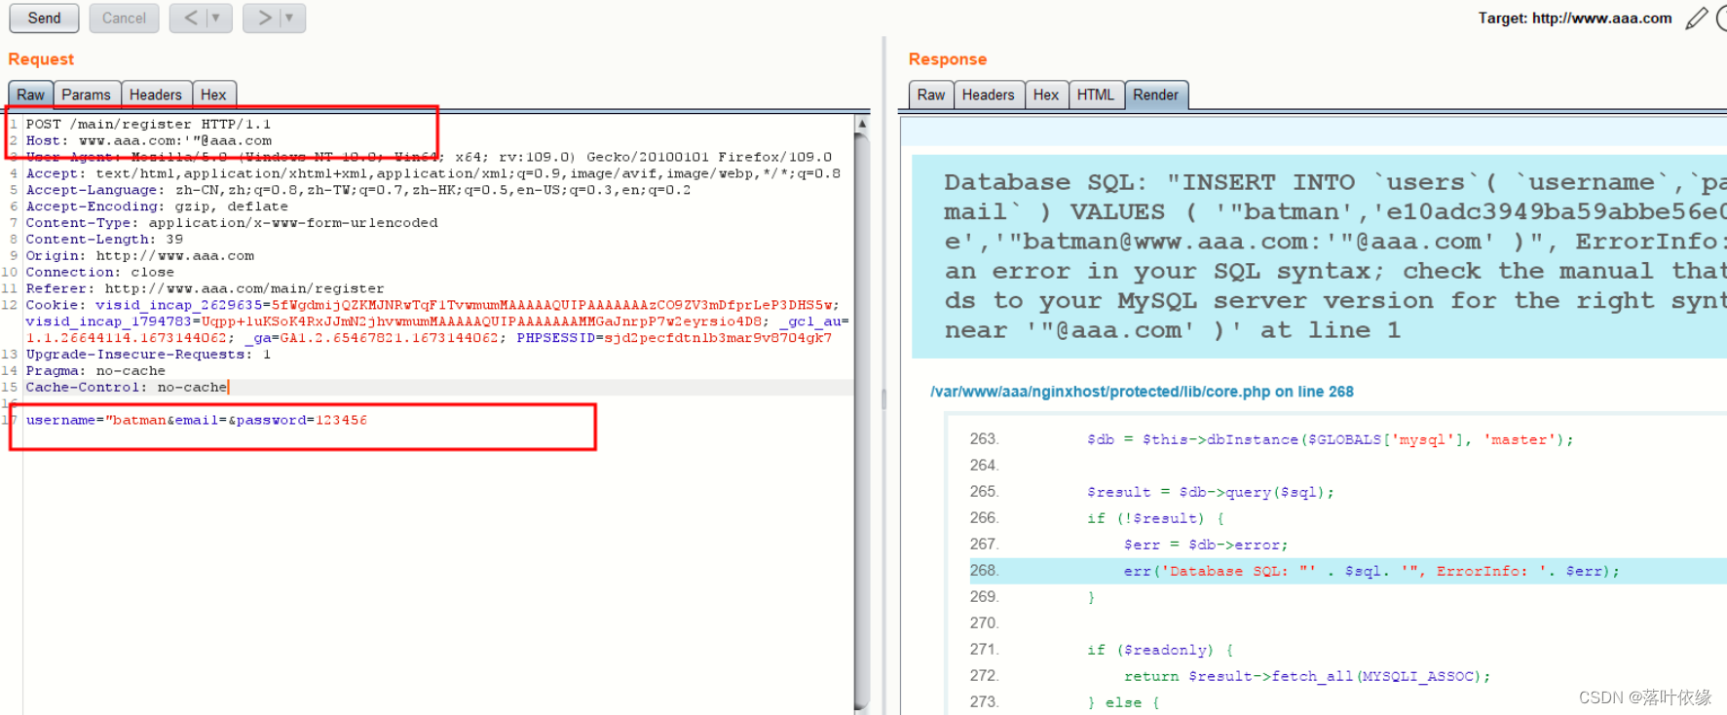
Task: Go forward to next request arrow
Action: point(263,18)
